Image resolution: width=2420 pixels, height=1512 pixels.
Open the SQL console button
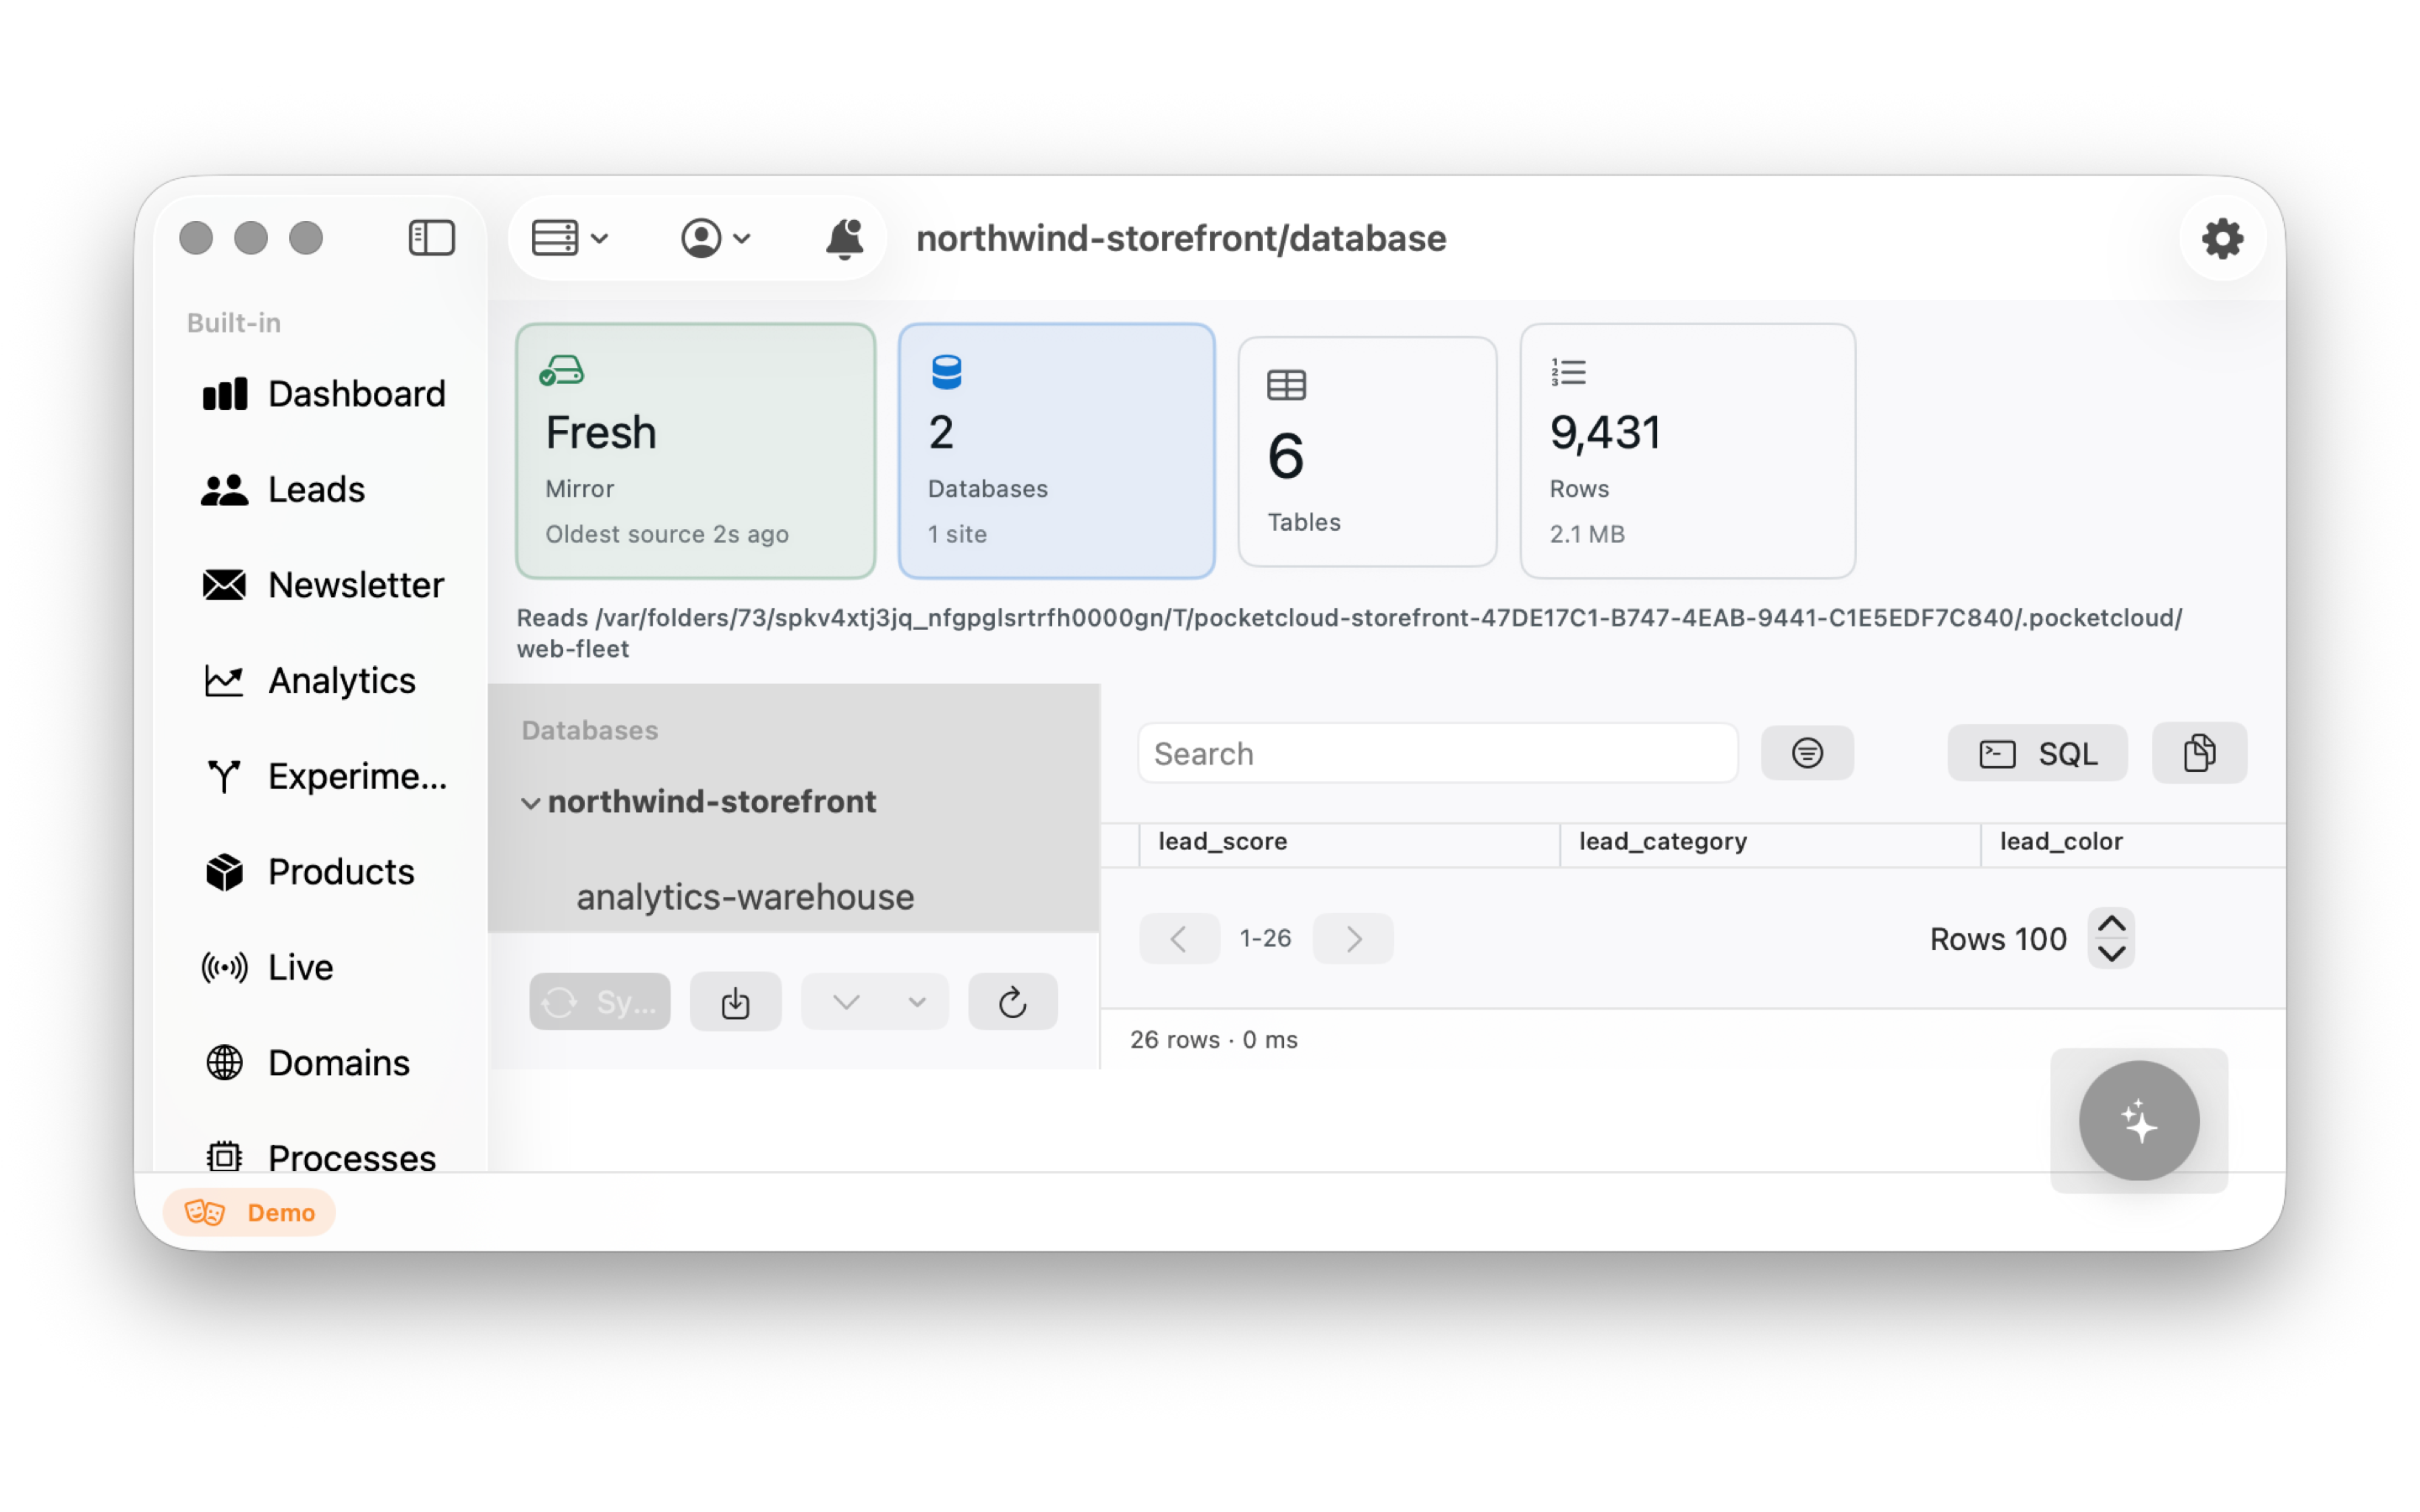tap(2037, 753)
